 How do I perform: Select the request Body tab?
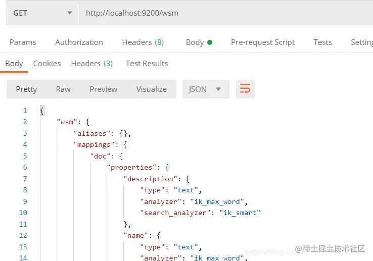(199, 42)
